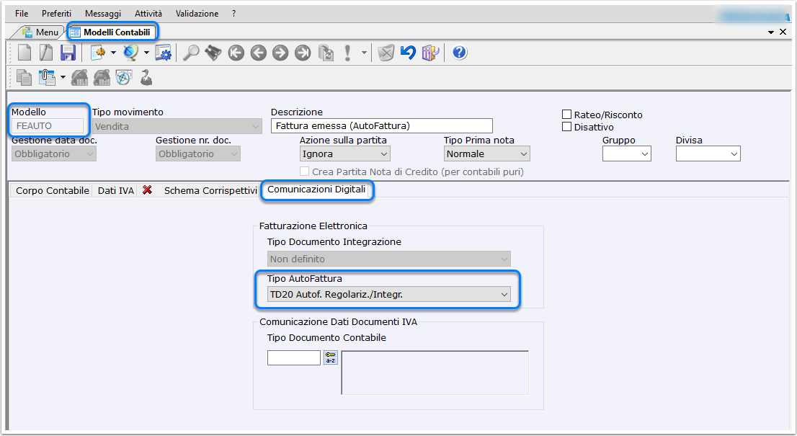Click the Tipo Documento Contabile code field

pos(294,357)
